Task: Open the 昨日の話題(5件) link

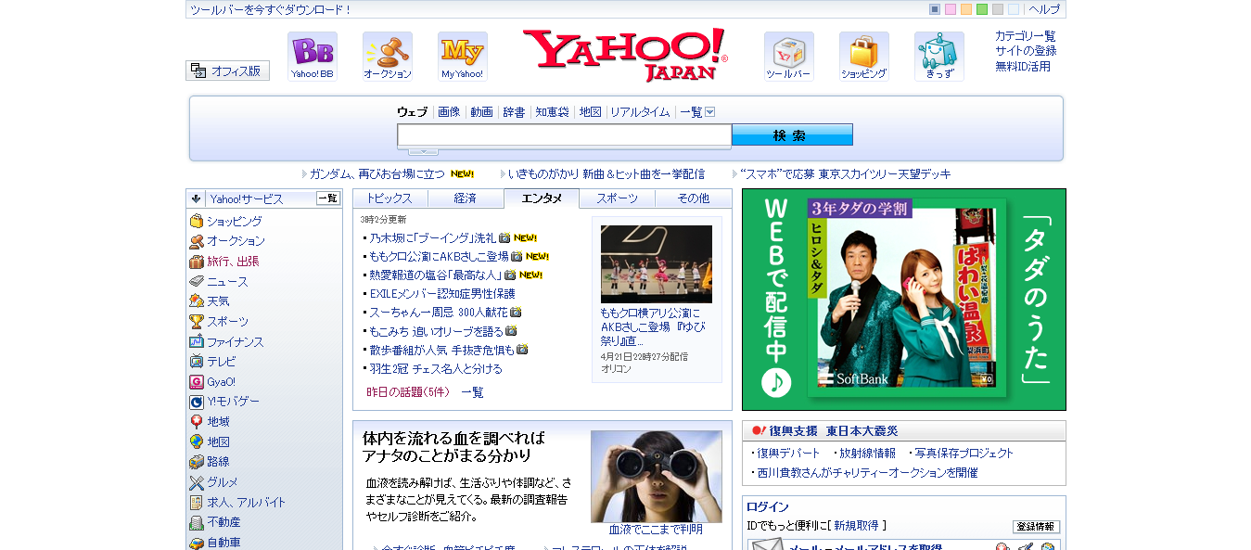Action: pyautogui.click(x=408, y=392)
